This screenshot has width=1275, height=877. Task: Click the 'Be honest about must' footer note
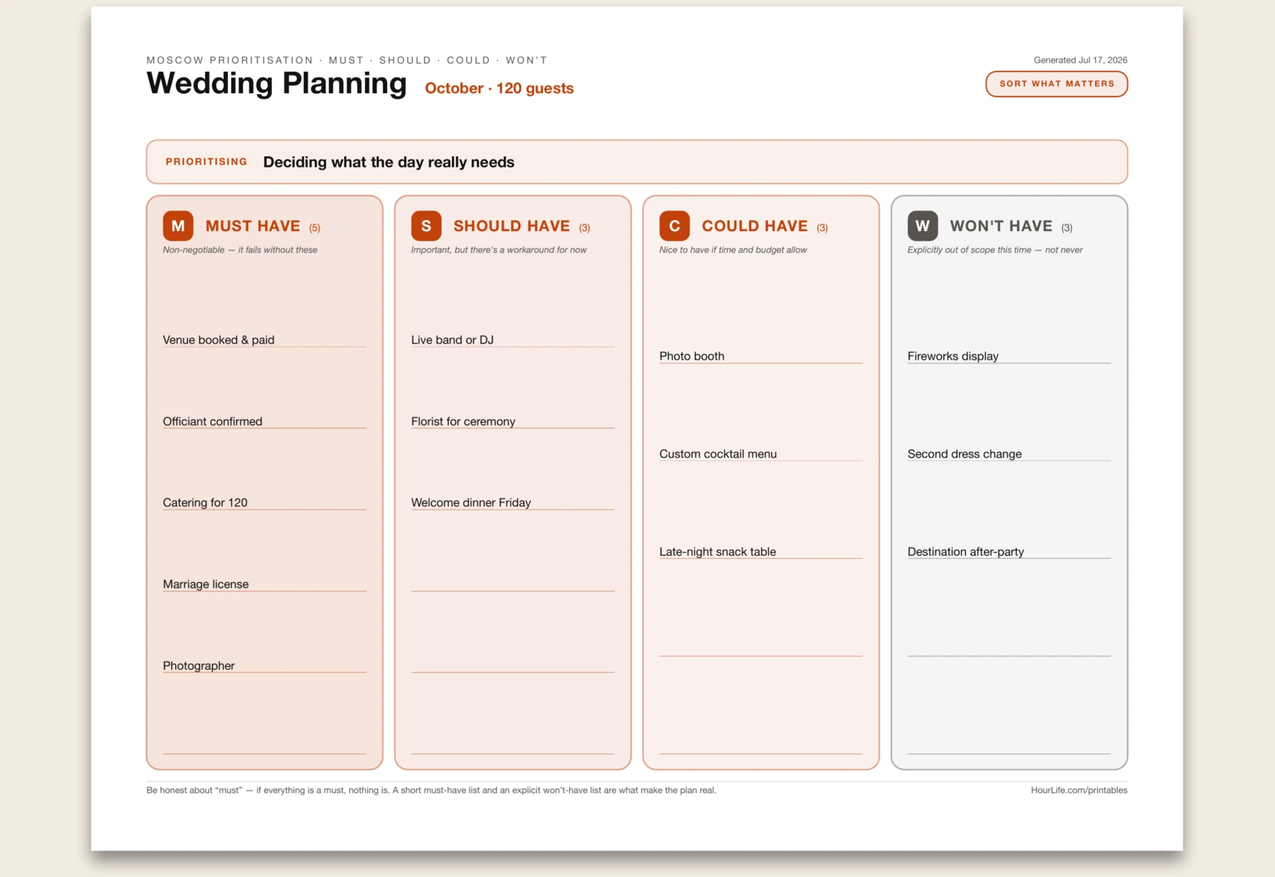coord(431,790)
